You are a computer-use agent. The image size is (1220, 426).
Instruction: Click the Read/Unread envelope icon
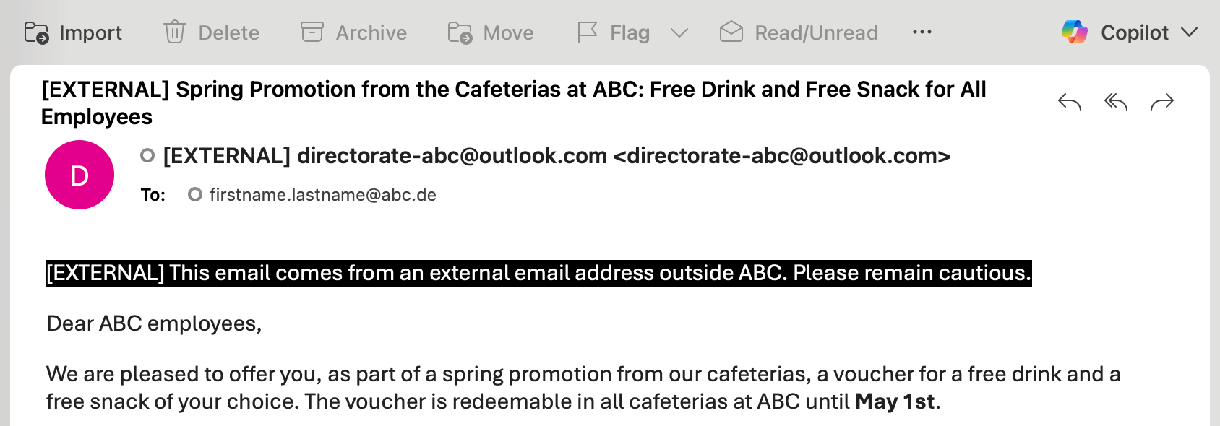731,32
